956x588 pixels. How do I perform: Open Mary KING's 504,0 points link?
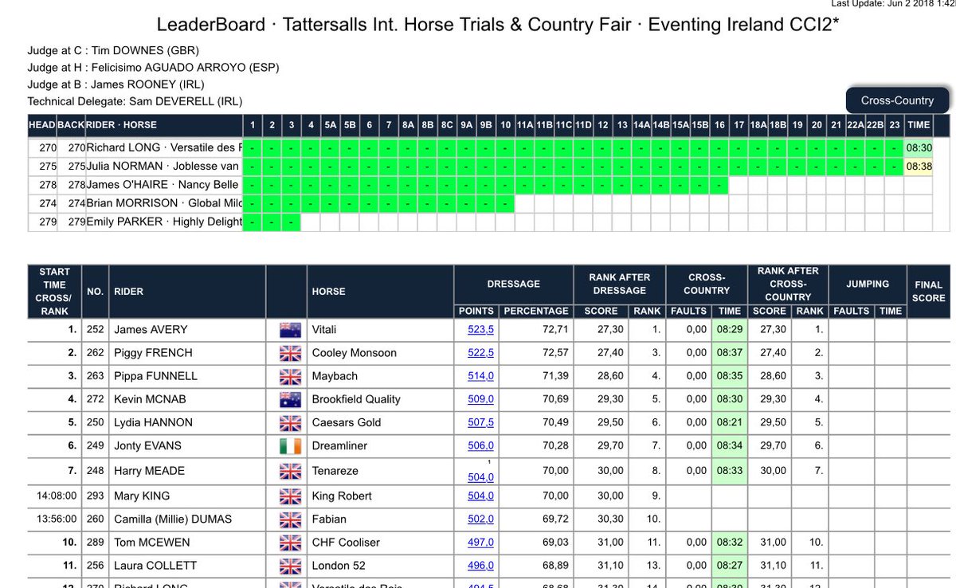(x=480, y=496)
